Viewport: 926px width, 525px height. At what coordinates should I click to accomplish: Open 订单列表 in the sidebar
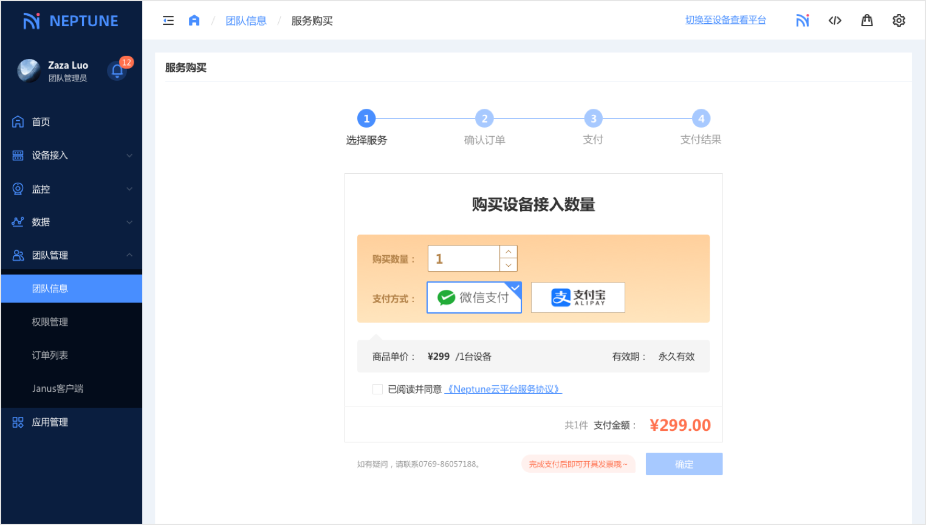(50, 355)
